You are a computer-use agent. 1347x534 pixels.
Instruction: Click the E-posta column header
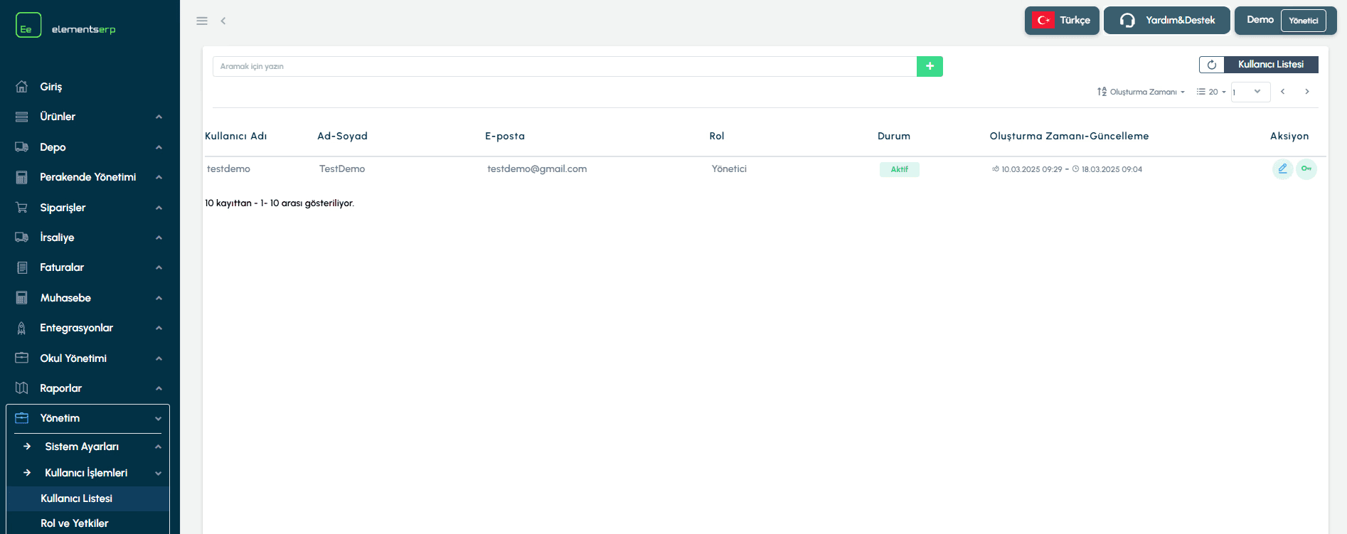(x=505, y=136)
